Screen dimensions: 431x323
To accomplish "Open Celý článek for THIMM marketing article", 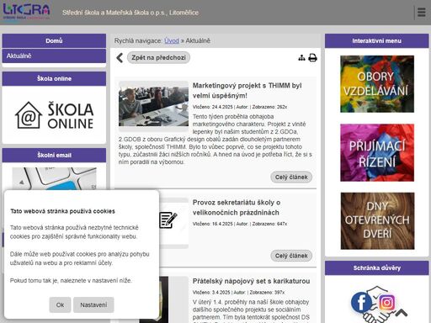I will [291, 177].
